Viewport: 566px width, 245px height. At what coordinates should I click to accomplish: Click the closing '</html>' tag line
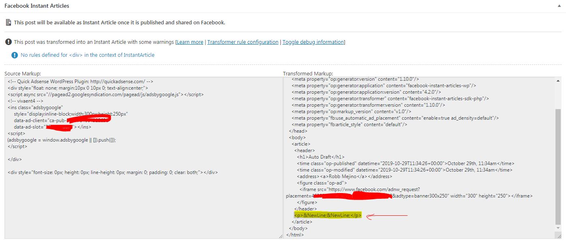click(295, 235)
